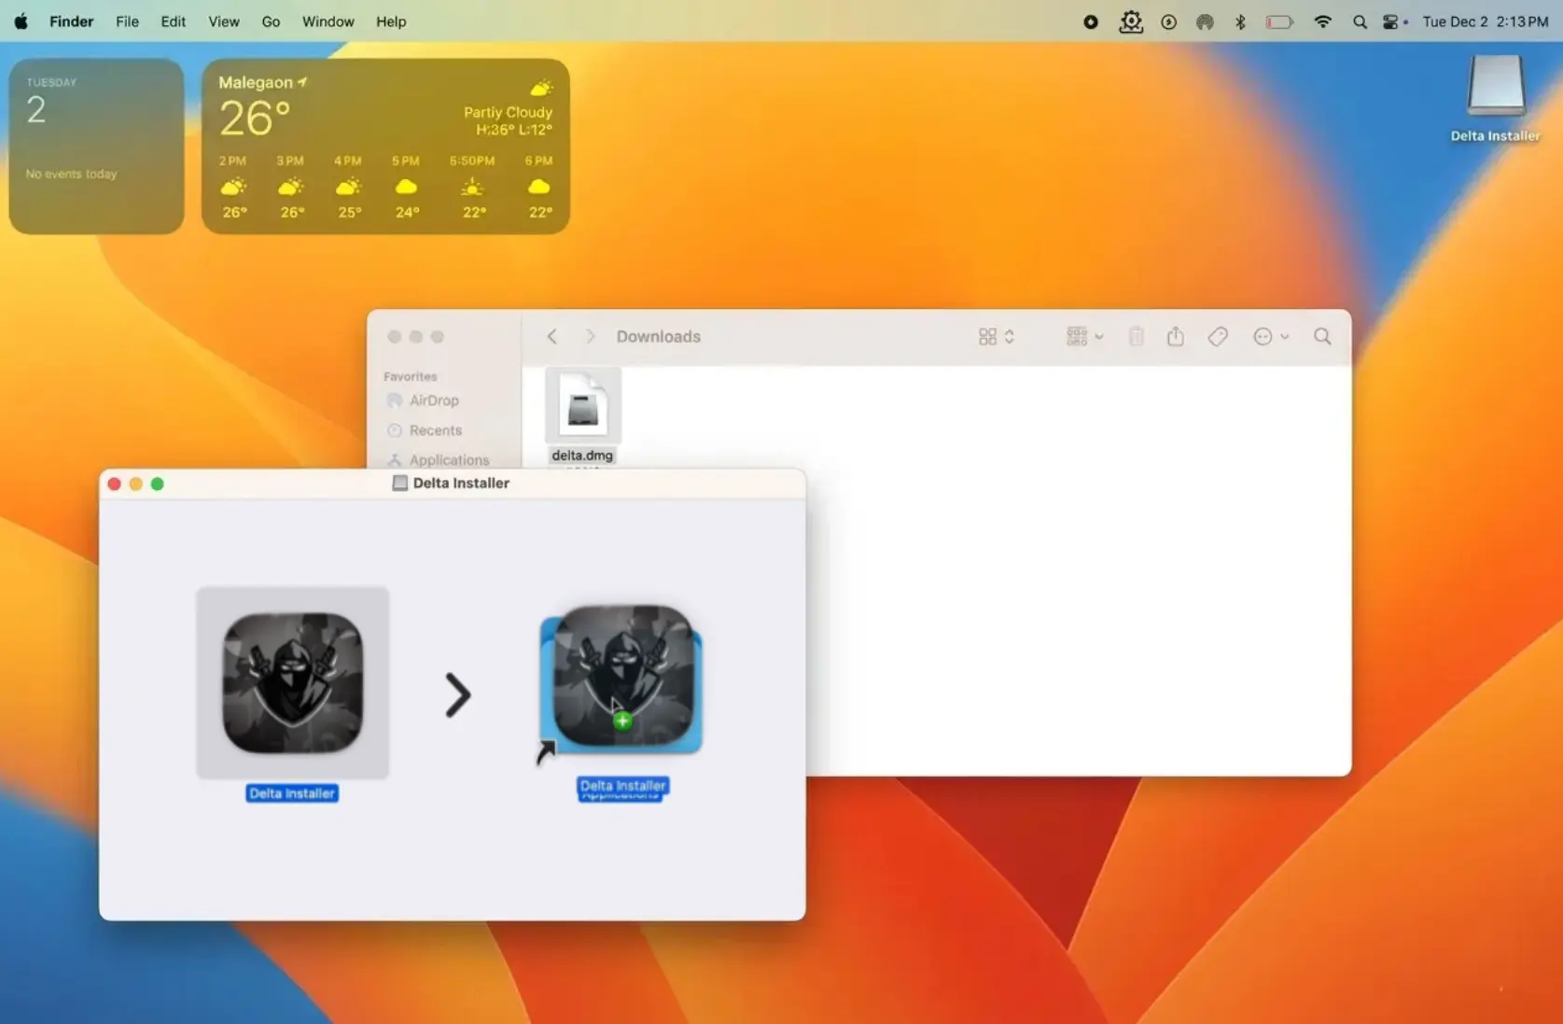Open the group-by dropdown in the Downloads toolbar
Image resolution: width=1563 pixels, height=1024 pixels.
coord(1084,336)
